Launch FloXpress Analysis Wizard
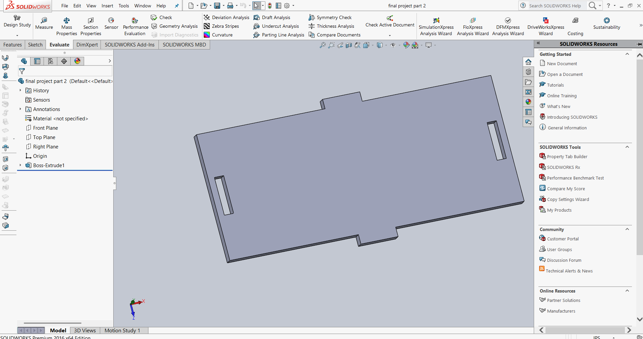This screenshot has width=643, height=339. click(473, 26)
